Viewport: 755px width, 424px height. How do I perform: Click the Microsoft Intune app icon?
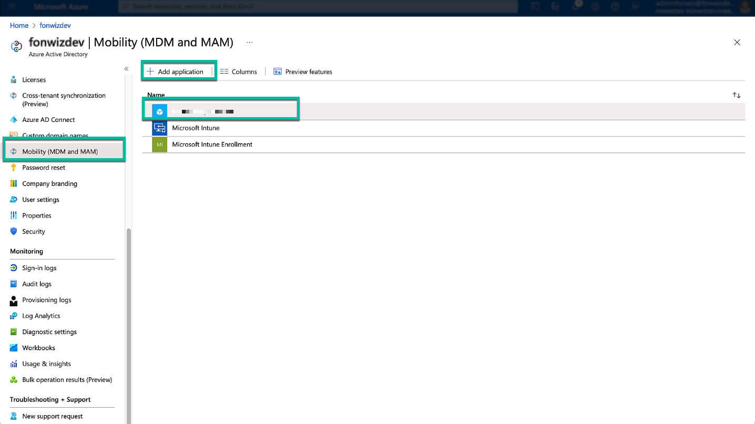tap(159, 128)
